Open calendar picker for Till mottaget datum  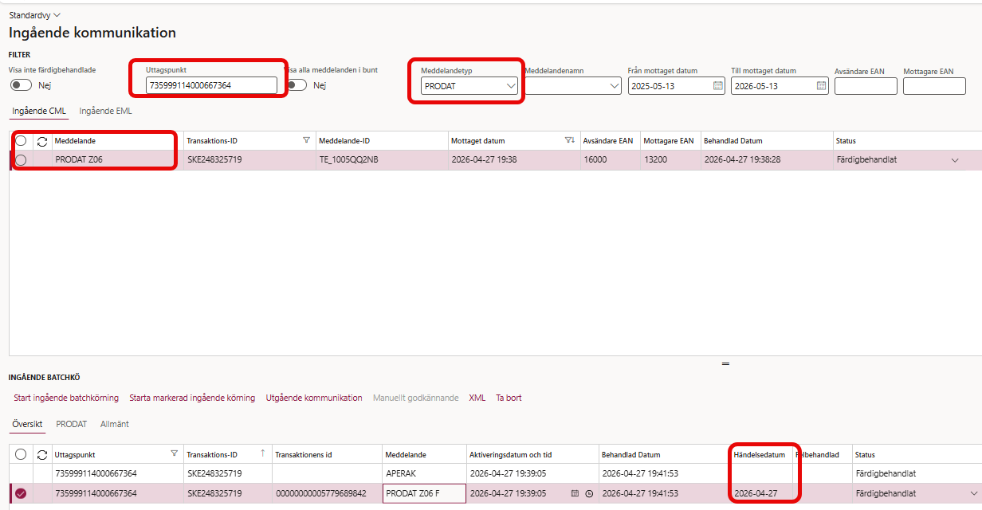click(821, 85)
